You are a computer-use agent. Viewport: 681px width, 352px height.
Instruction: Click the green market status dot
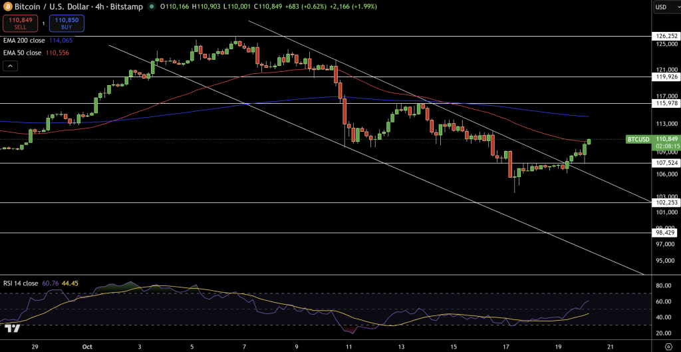tap(154, 6)
